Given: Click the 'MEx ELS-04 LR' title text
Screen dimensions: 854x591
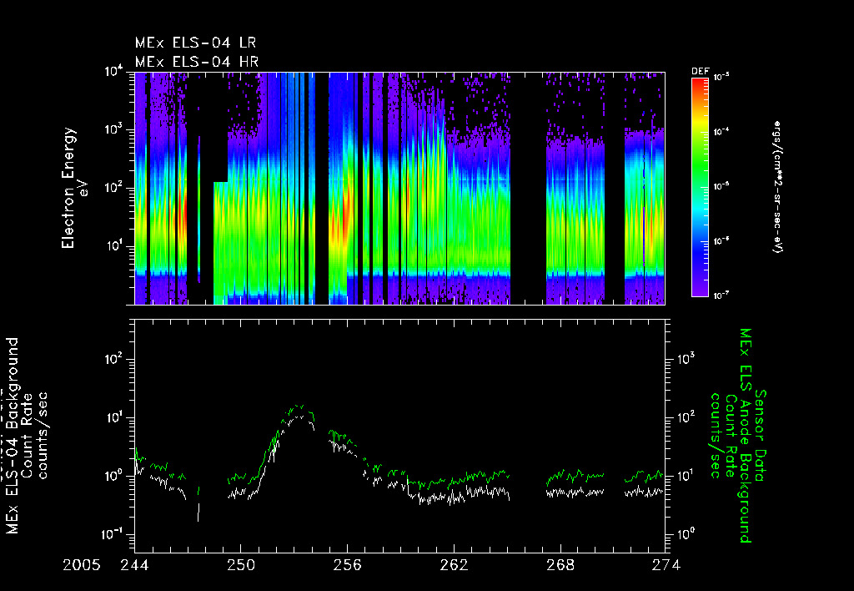Looking at the screenshot, I should (195, 43).
